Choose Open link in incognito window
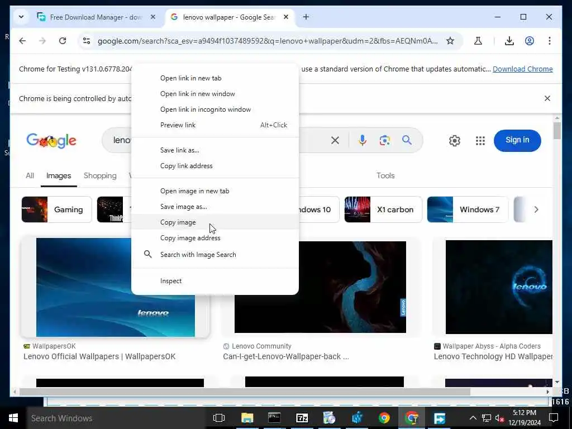The image size is (572, 429). click(215, 109)
